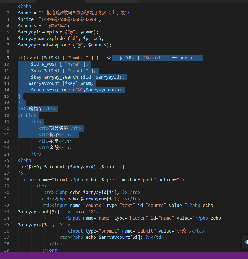Click the type="submit" attribute on line 36
The width and height of the screenshot is (248, 259).
(x=102, y=231)
